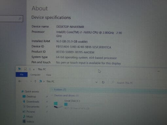The height and width of the screenshot is (125, 167).
Task: Click the Downloads arrow icon in sidebar
Action: click(24, 102)
